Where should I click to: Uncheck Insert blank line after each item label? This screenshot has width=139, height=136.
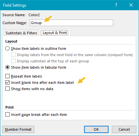7,83
